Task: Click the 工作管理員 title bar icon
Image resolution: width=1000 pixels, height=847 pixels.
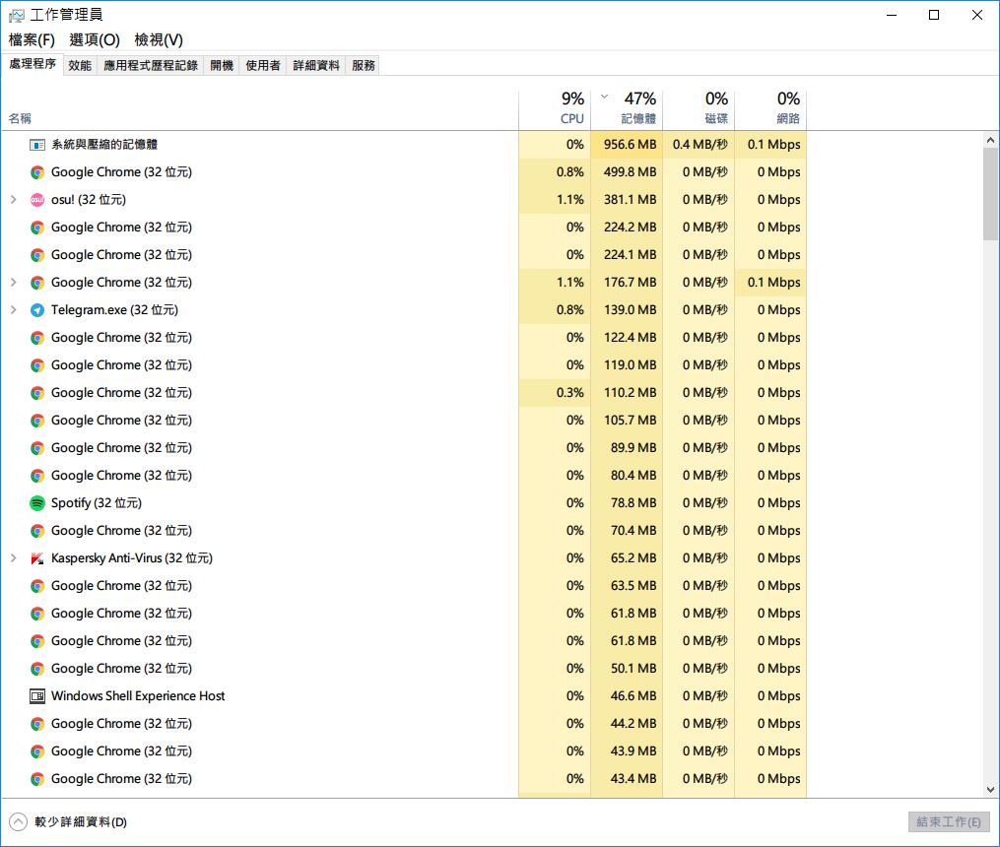Action: (17, 15)
